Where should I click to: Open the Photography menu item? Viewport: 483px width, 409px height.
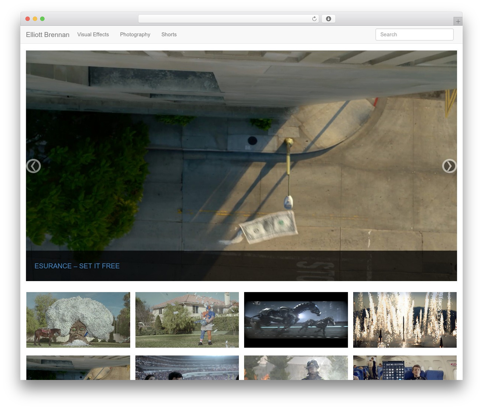click(x=135, y=34)
